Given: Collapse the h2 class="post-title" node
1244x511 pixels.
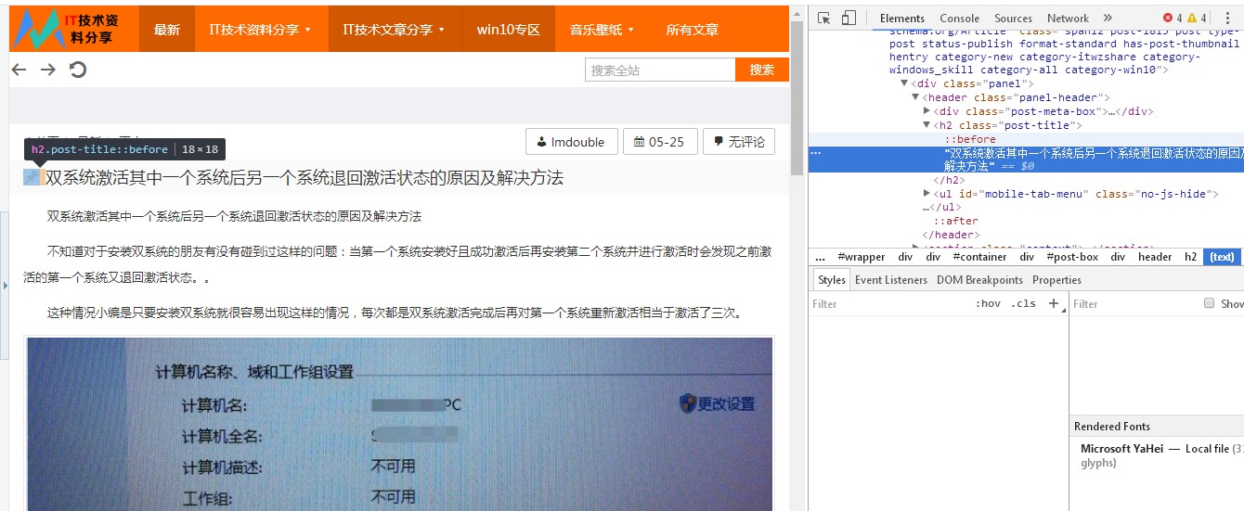Looking at the screenshot, I should tap(927, 125).
